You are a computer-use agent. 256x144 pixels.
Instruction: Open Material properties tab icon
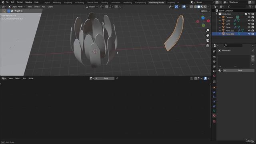pyautogui.click(x=214, y=116)
